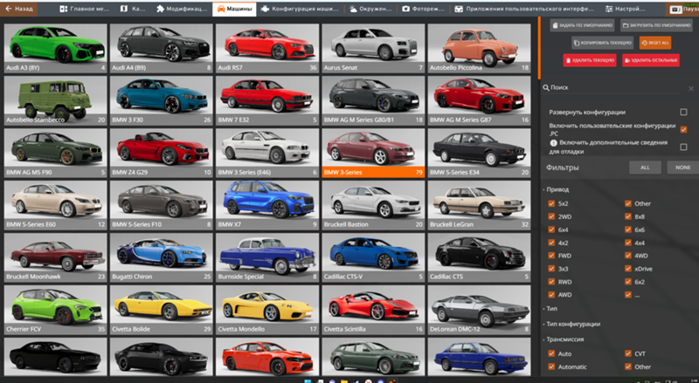Select the Autobello Stambecco vehicle
This screenshot has width=699, height=383.
click(x=55, y=100)
